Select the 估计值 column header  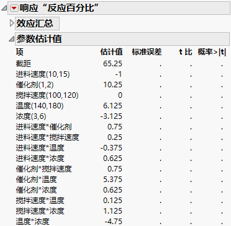pos(111,52)
